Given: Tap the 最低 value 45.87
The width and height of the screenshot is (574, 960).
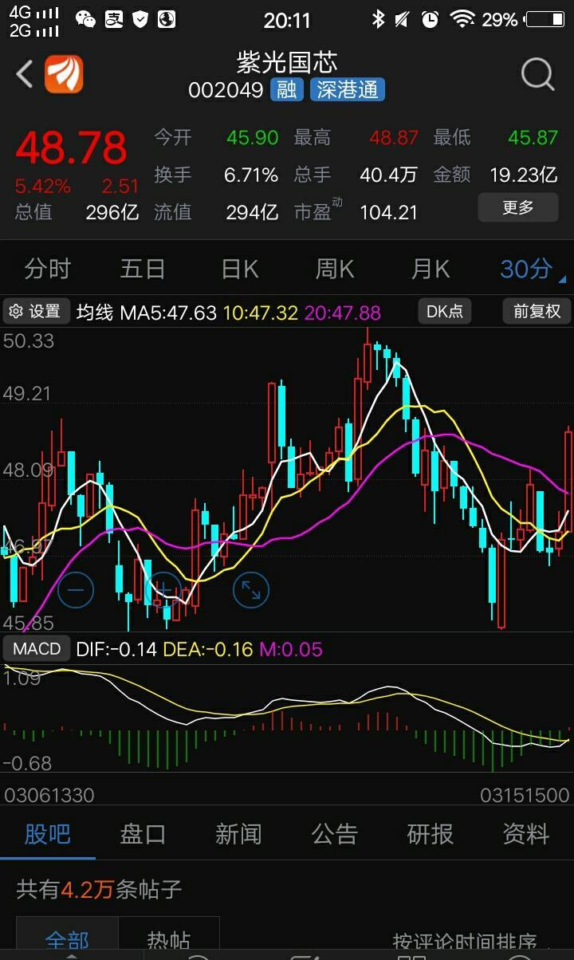Looking at the screenshot, I should click(533, 137).
